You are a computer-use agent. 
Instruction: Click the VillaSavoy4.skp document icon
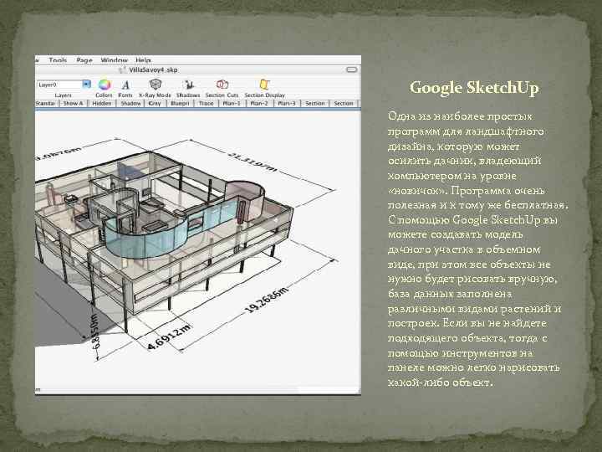[x=122, y=70]
